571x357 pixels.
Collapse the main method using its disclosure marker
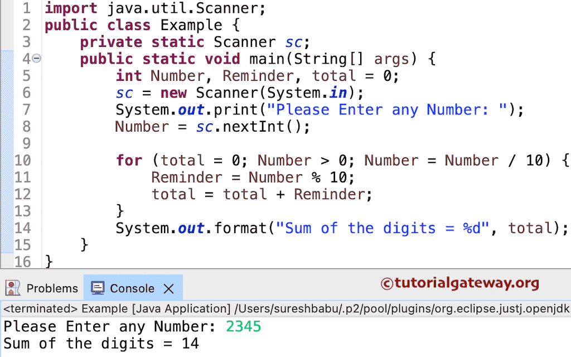(37, 58)
